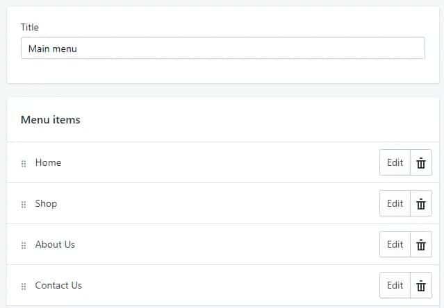Image resolution: width=444 pixels, height=308 pixels.
Task: Click the About Us item label
Action: pos(55,244)
